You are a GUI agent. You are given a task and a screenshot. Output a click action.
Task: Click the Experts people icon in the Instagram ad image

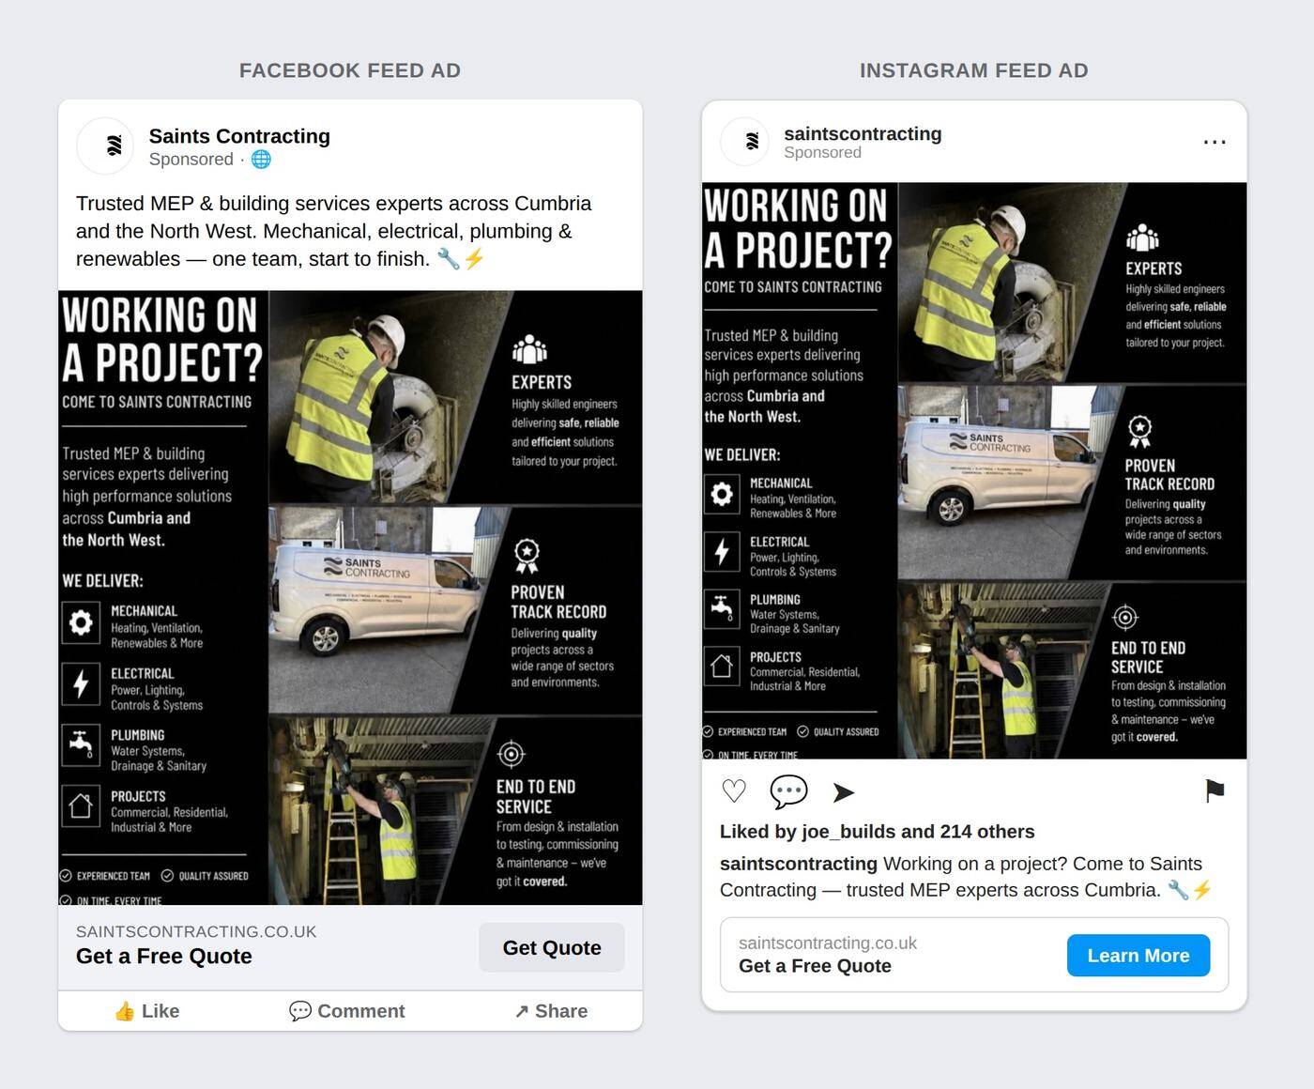tap(1142, 238)
